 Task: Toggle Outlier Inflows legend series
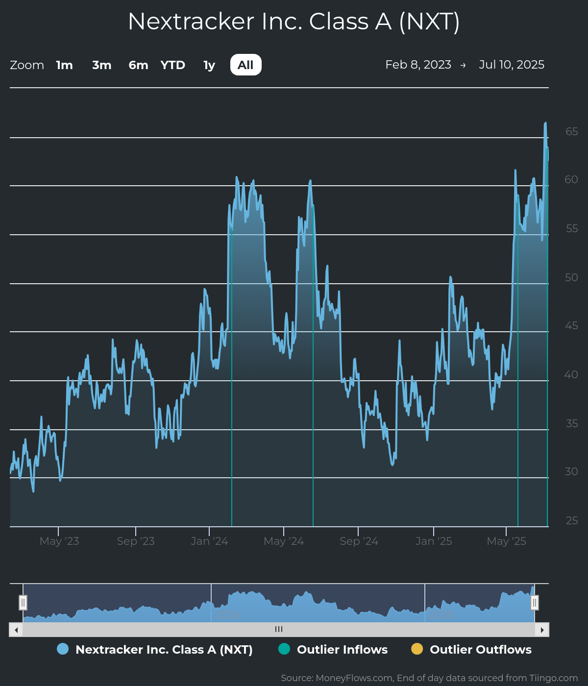click(333, 649)
